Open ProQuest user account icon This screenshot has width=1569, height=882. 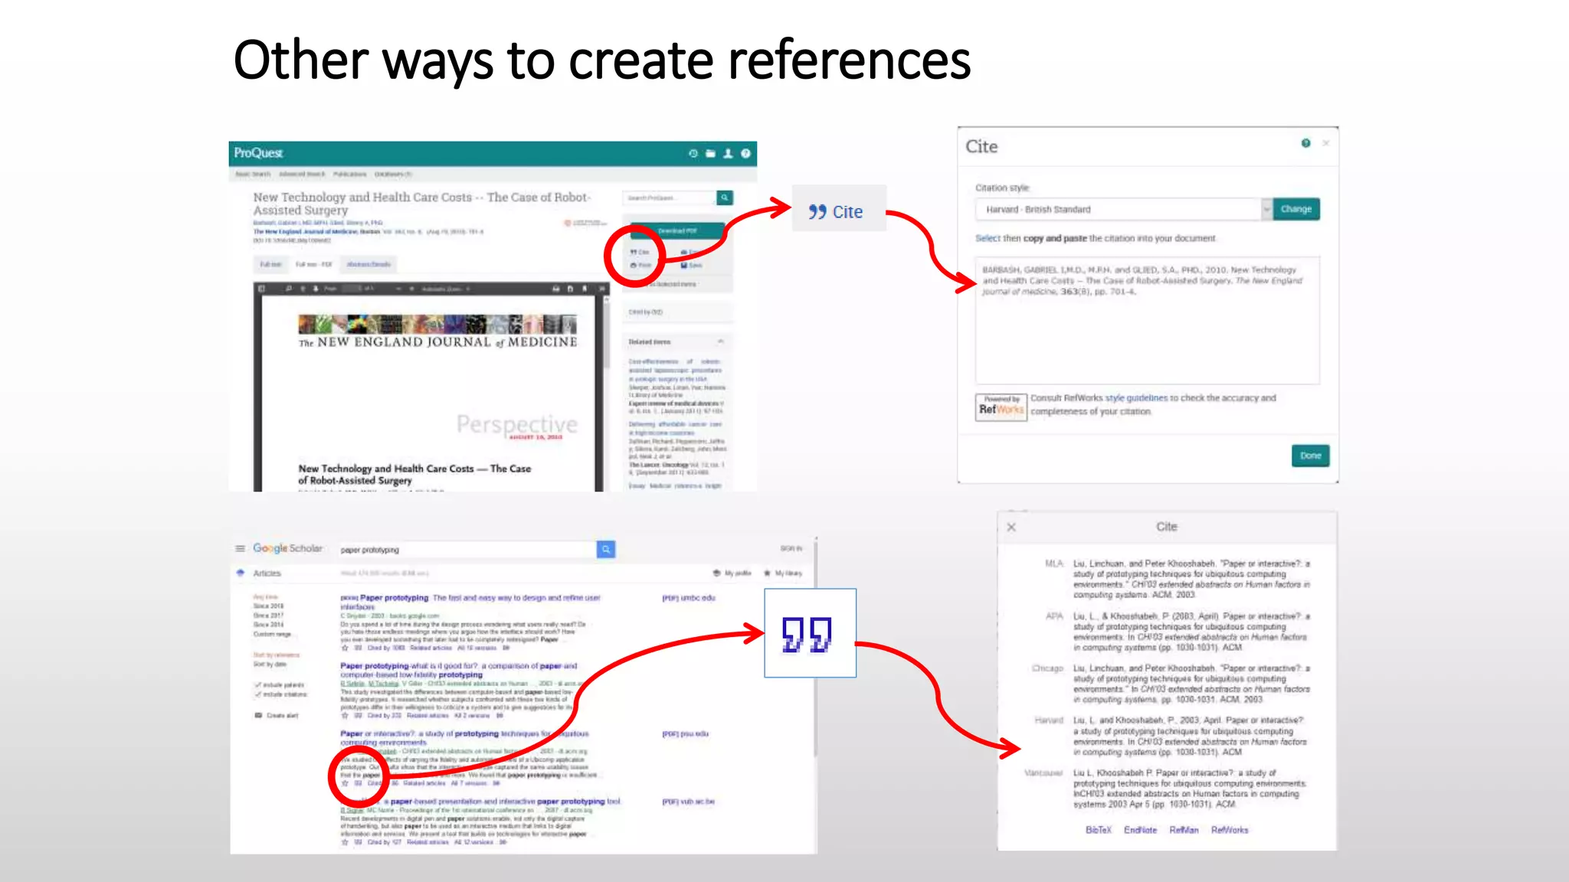pos(728,153)
